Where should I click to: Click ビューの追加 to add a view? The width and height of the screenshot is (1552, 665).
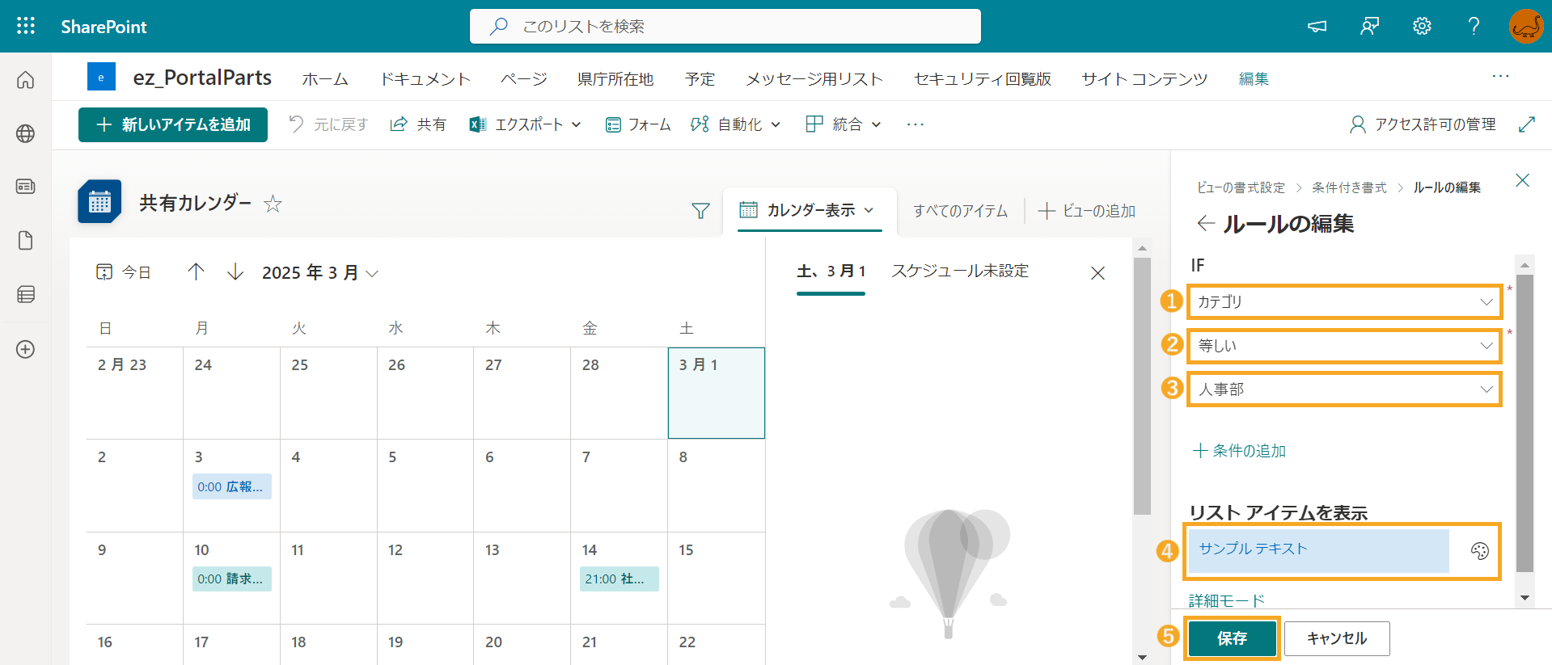pyautogui.click(x=1087, y=211)
